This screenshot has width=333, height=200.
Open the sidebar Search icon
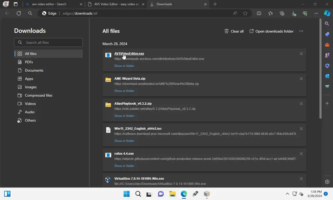click(327, 24)
